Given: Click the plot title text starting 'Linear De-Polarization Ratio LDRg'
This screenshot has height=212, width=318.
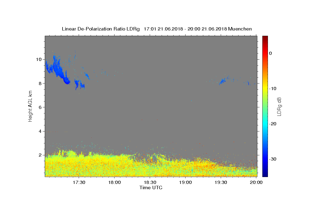Looking at the screenshot, I should [157, 29].
